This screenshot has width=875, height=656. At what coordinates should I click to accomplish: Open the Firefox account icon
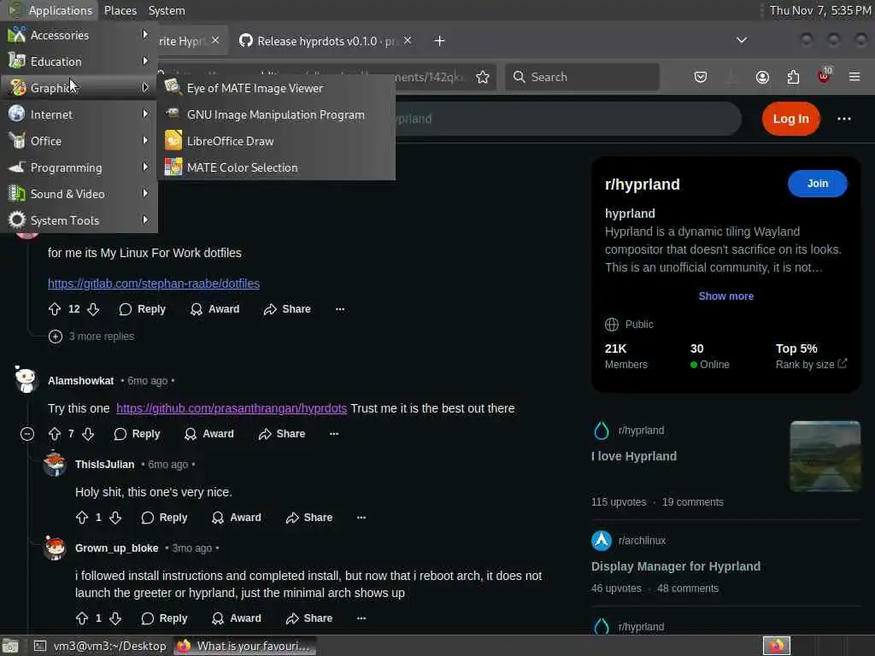762,77
